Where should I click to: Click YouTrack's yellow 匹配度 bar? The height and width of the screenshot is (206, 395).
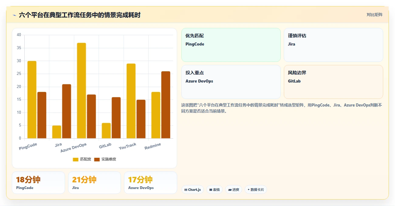click(x=131, y=101)
